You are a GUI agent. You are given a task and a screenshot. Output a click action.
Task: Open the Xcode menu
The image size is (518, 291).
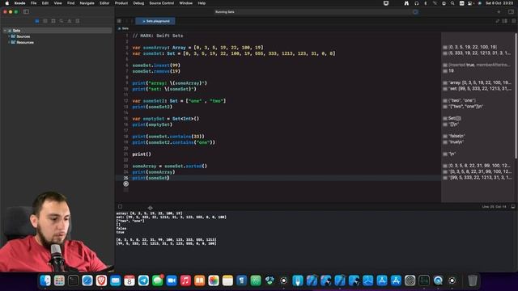point(19,3)
